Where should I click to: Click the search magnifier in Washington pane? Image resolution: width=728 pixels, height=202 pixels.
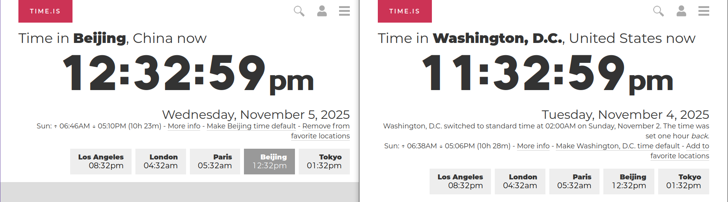coord(658,11)
